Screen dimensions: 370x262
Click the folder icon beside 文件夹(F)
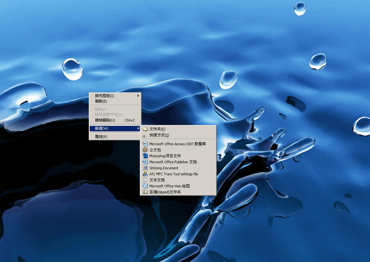click(x=145, y=129)
